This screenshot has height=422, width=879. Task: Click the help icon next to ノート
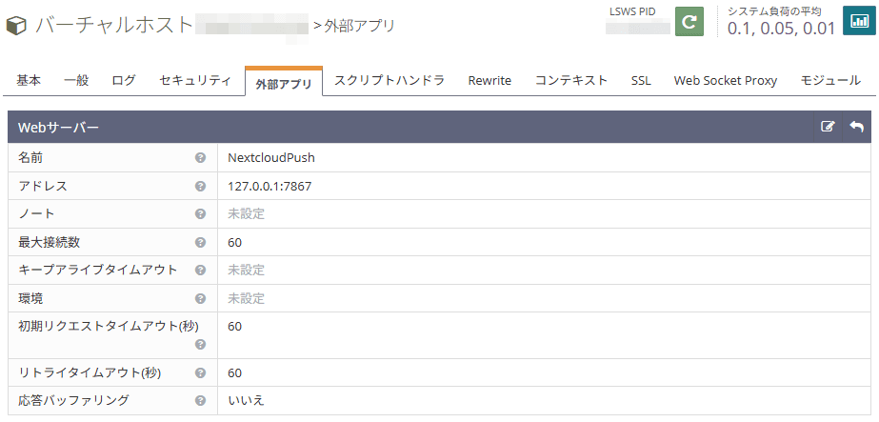click(200, 214)
